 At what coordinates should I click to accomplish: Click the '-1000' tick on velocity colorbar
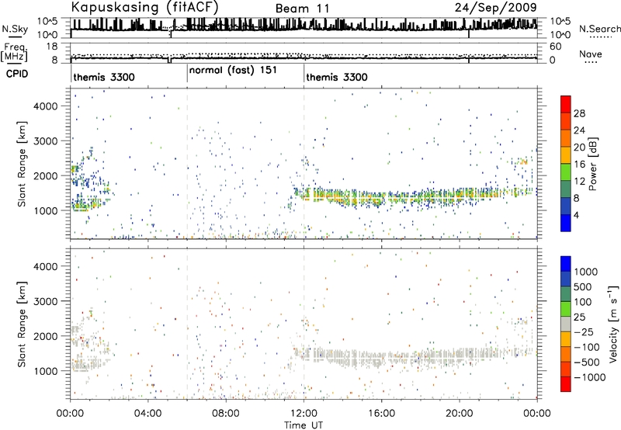(x=589, y=377)
